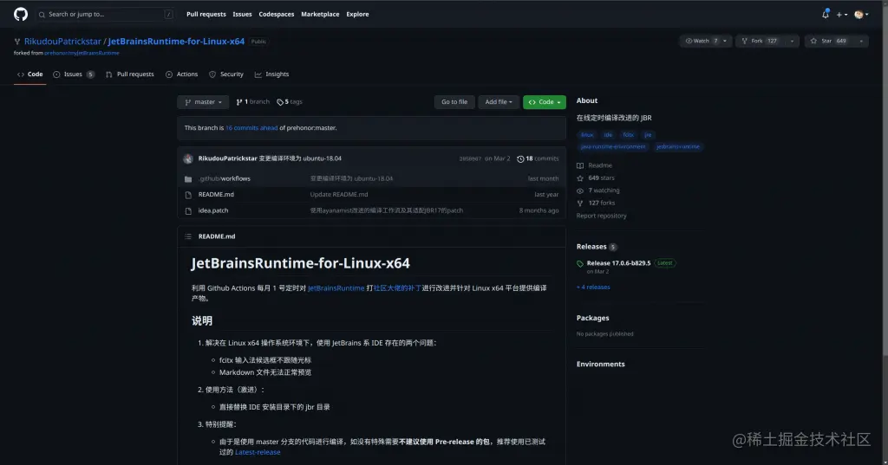Open Codespaces in top navigation
The image size is (888, 465).
click(x=277, y=14)
